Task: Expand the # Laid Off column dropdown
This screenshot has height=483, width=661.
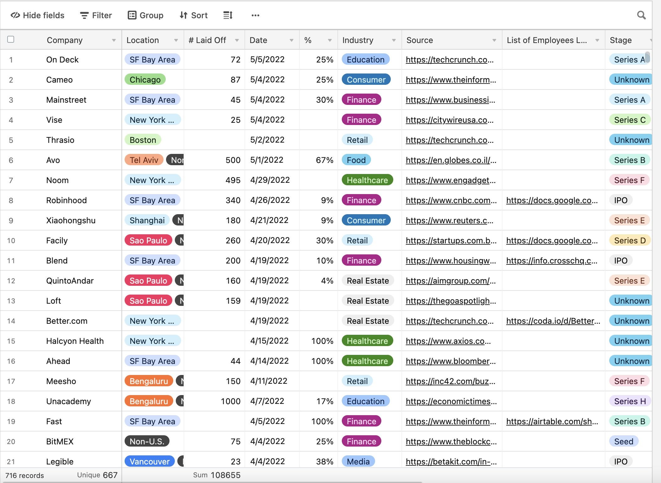Action: click(237, 40)
